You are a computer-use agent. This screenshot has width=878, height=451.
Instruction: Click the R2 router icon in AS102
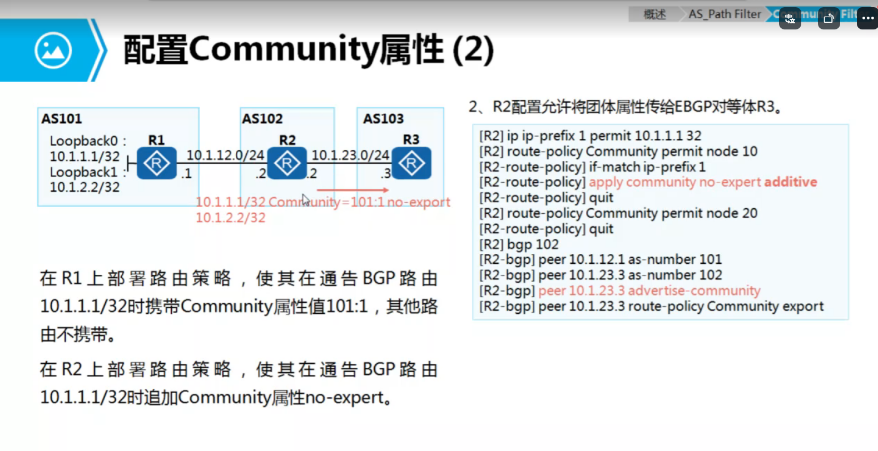click(x=287, y=163)
